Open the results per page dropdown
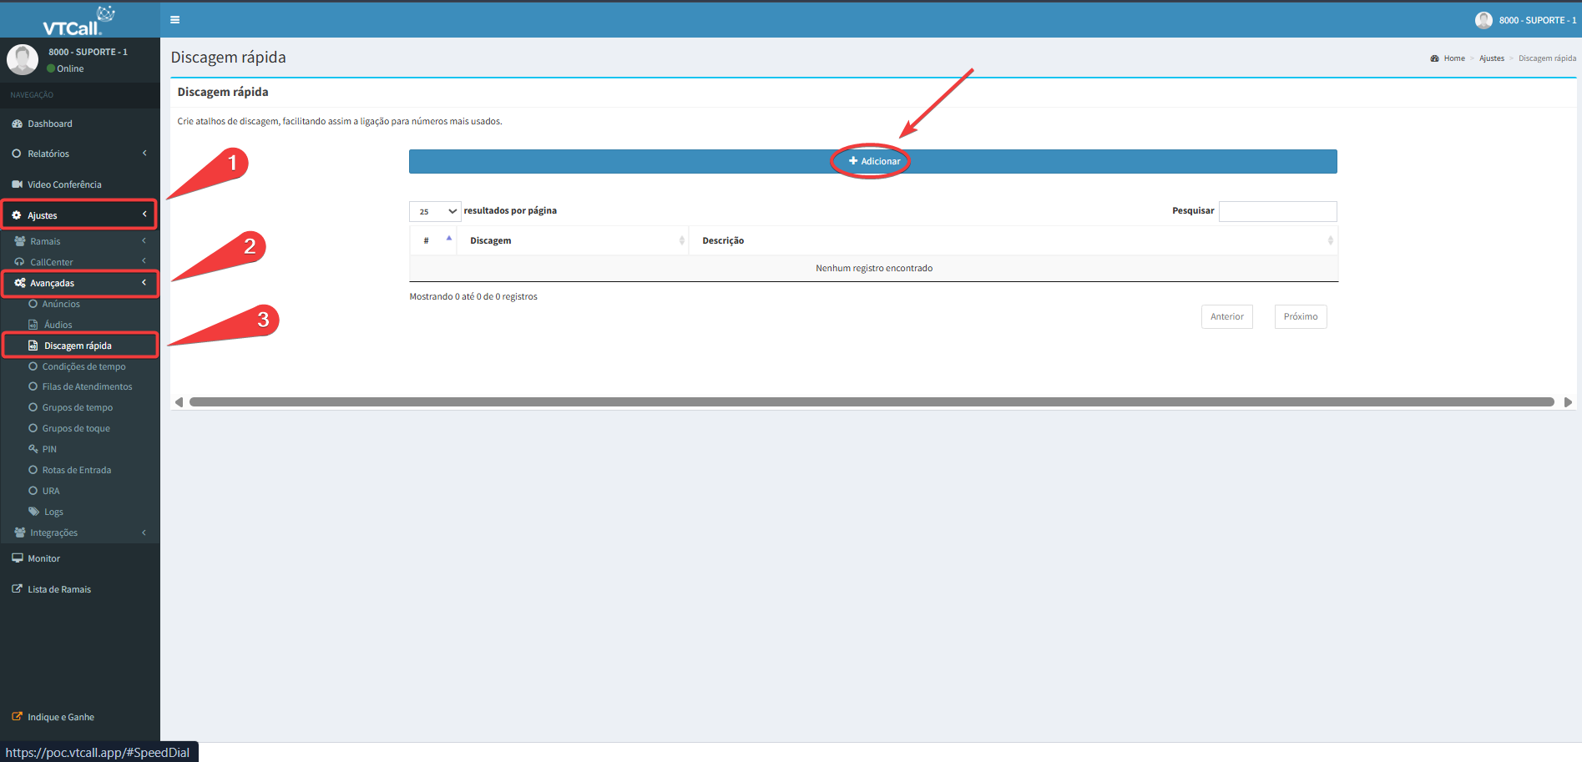Image resolution: width=1582 pixels, height=762 pixels. coord(435,211)
